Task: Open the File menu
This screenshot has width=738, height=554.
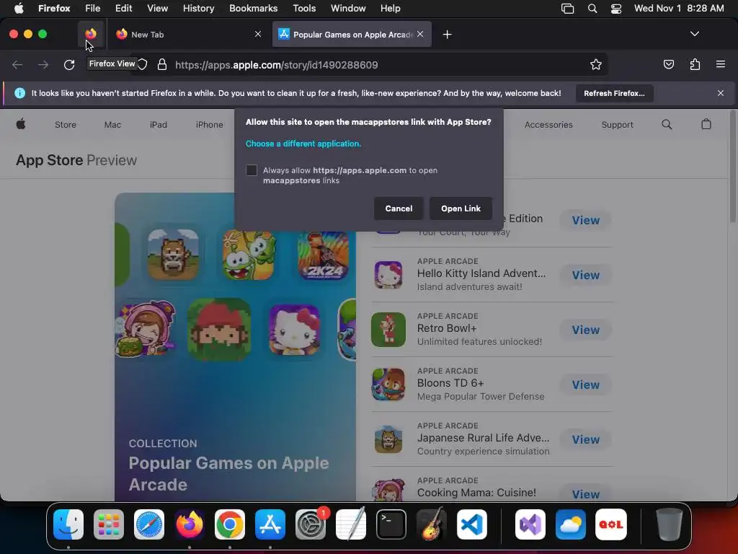Action: (92, 9)
